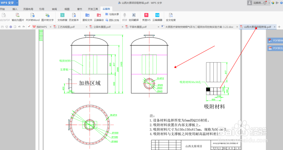Select the 山西太原项目吸附塔.pdf tab
Screen dimensions: 283x150
coord(258,27)
